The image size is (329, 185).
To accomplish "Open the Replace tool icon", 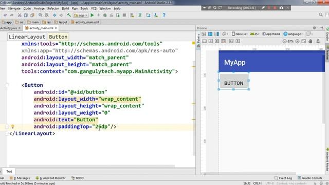I will pyautogui.click(x=47, y=15).
